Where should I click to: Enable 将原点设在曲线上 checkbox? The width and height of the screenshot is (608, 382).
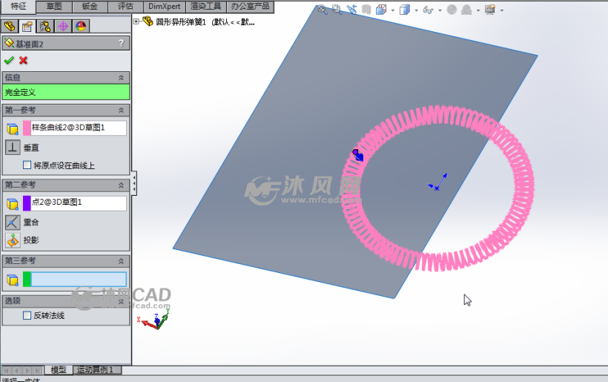27,165
